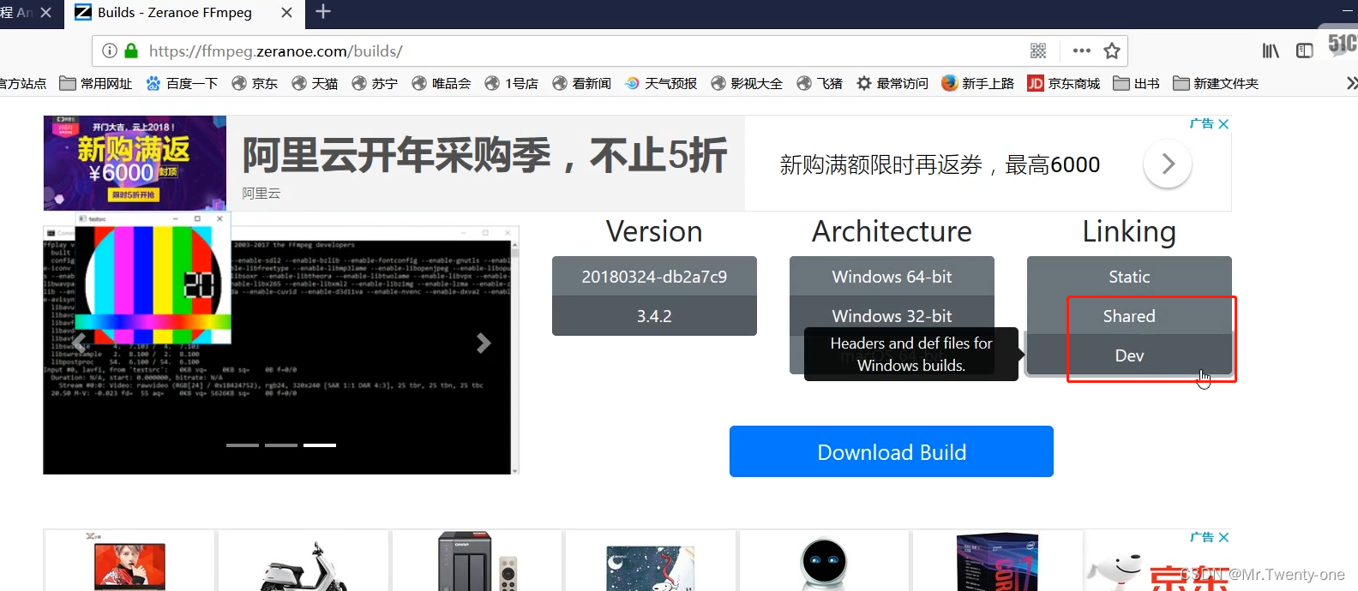1358x591 pixels.
Task: Show more bookmarks with the overflow chevron
Action: tap(1351, 83)
